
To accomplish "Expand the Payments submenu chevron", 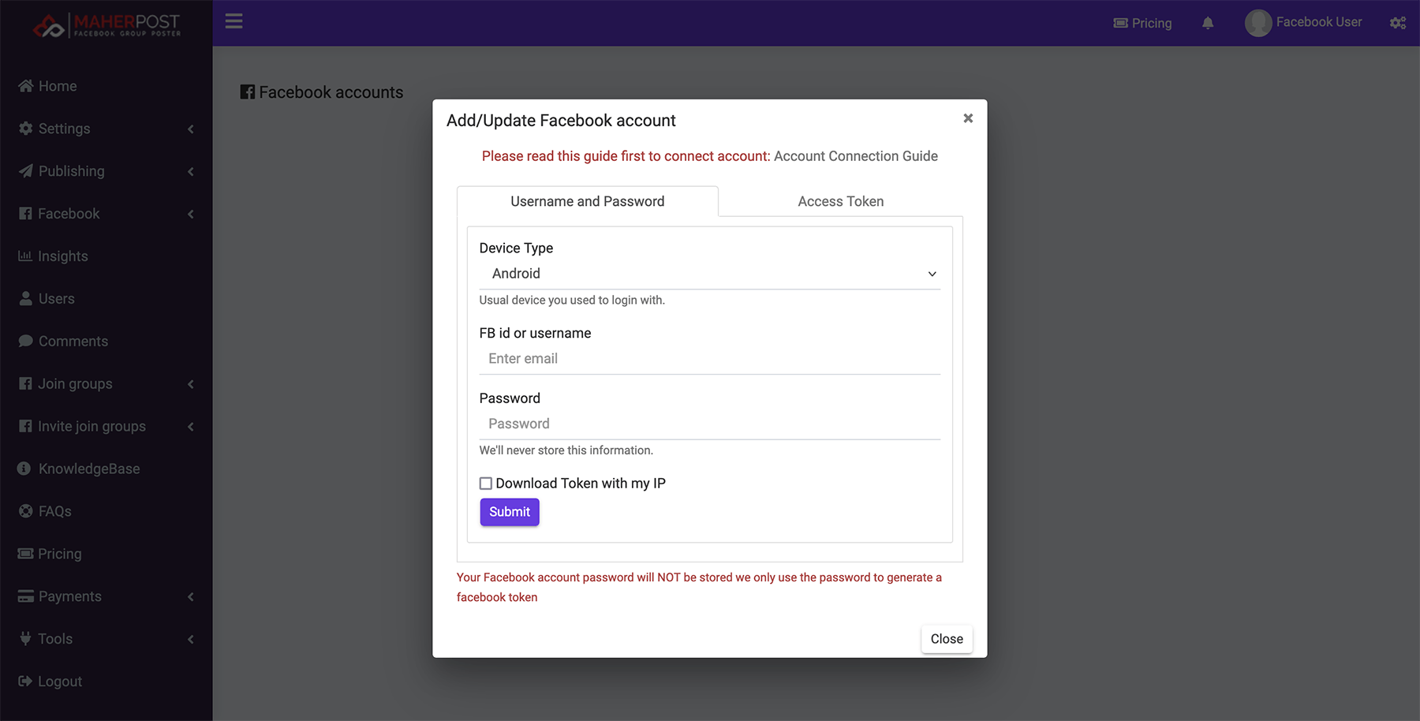I will click(x=191, y=597).
